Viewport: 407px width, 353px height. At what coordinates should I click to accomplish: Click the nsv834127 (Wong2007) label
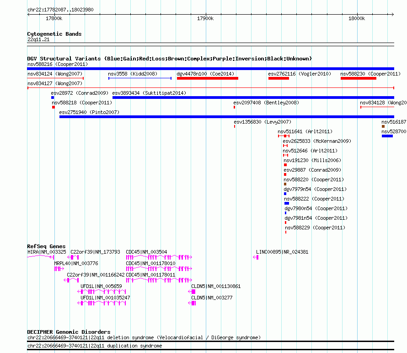[55, 83]
